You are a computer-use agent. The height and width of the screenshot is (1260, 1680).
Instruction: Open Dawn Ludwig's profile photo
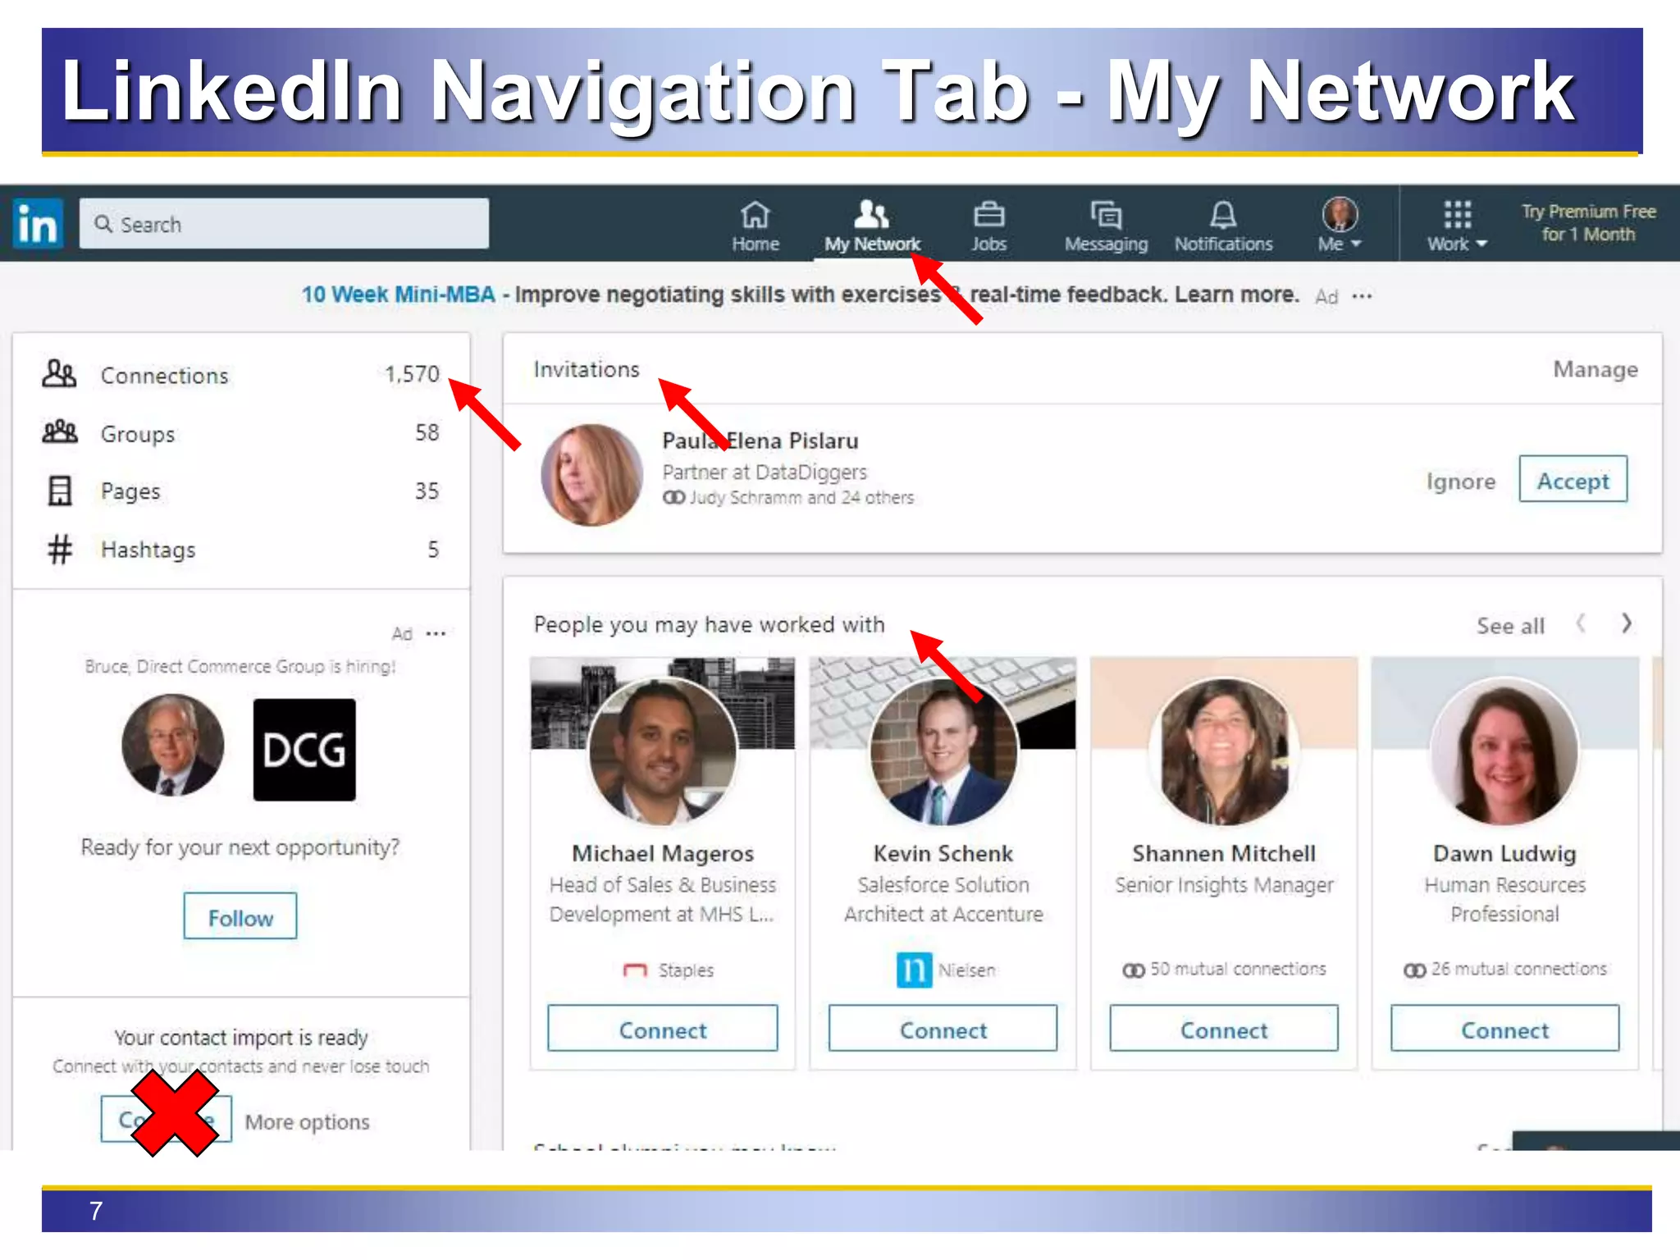tap(1504, 751)
